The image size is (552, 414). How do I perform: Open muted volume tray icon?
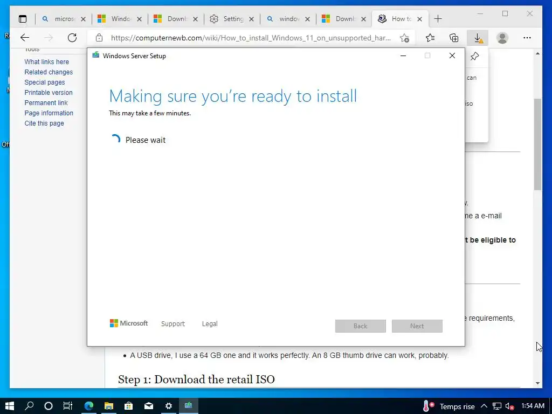[510, 406]
